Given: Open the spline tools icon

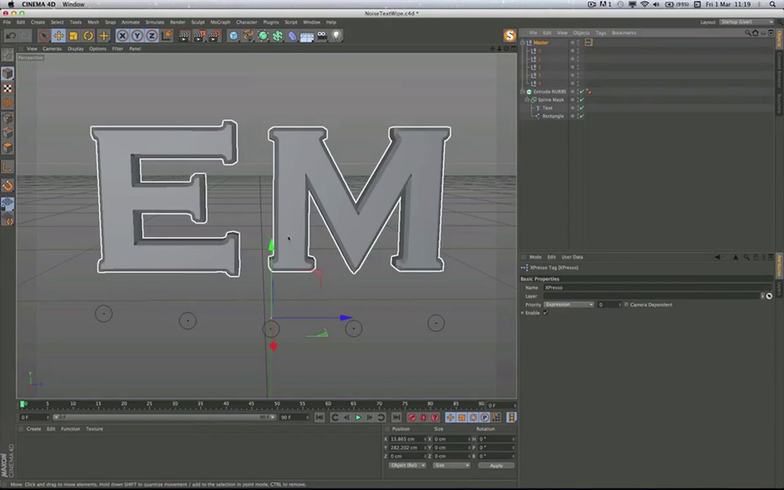Looking at the screenshot, I should coord(249,36).
